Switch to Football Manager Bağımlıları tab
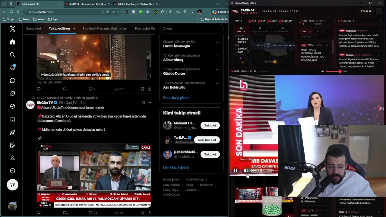The width and height of the screenshot is (386, 217). tap(105, 28)
